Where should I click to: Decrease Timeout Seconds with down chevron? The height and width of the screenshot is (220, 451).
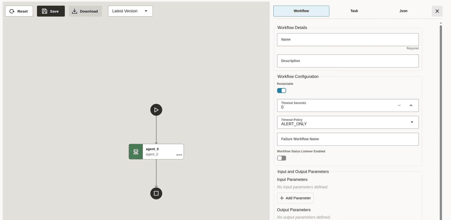[x=399, y=105]
